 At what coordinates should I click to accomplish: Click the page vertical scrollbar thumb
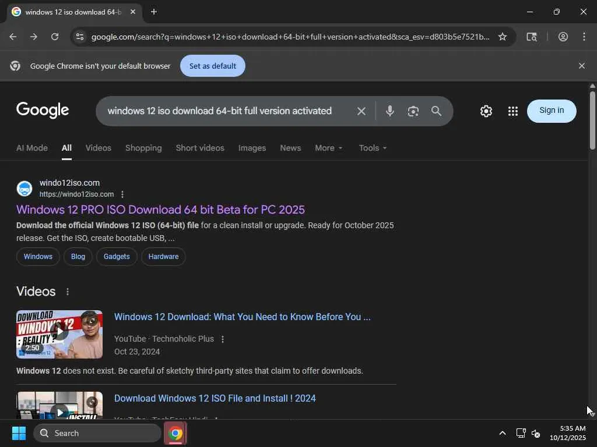click(592, 120)
